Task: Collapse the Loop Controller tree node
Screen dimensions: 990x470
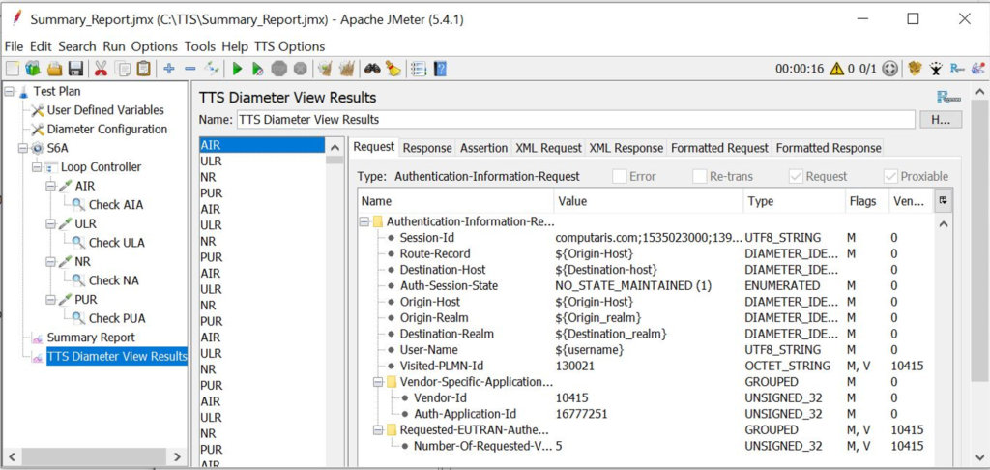Action: point(37,167)
